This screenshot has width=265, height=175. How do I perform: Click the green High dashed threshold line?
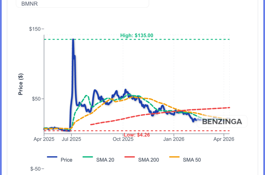coord(181,39)
